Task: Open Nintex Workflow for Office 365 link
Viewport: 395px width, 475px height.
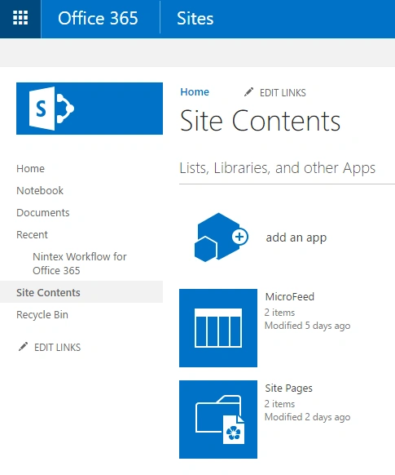Action: (x=80, y=264)
